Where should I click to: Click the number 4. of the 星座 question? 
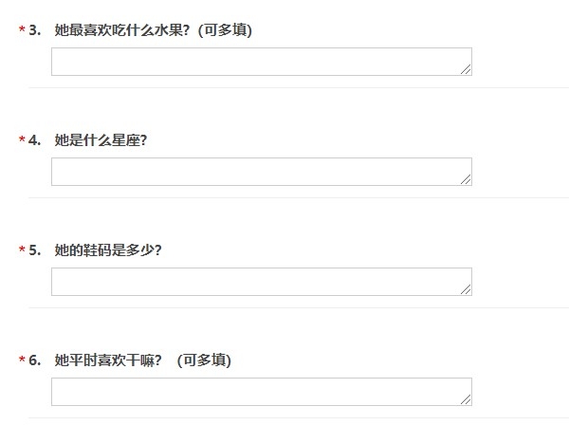tap(35, 140)
